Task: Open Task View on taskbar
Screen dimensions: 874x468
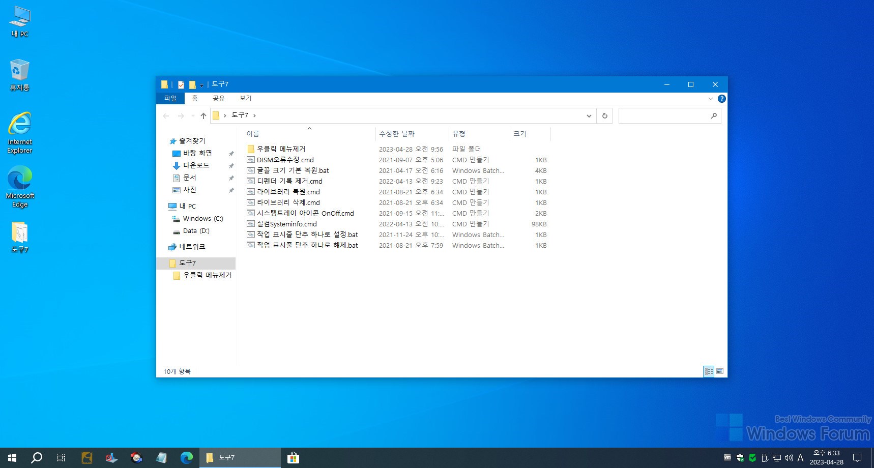Action: pyautogui.click(x=61, y=458)
